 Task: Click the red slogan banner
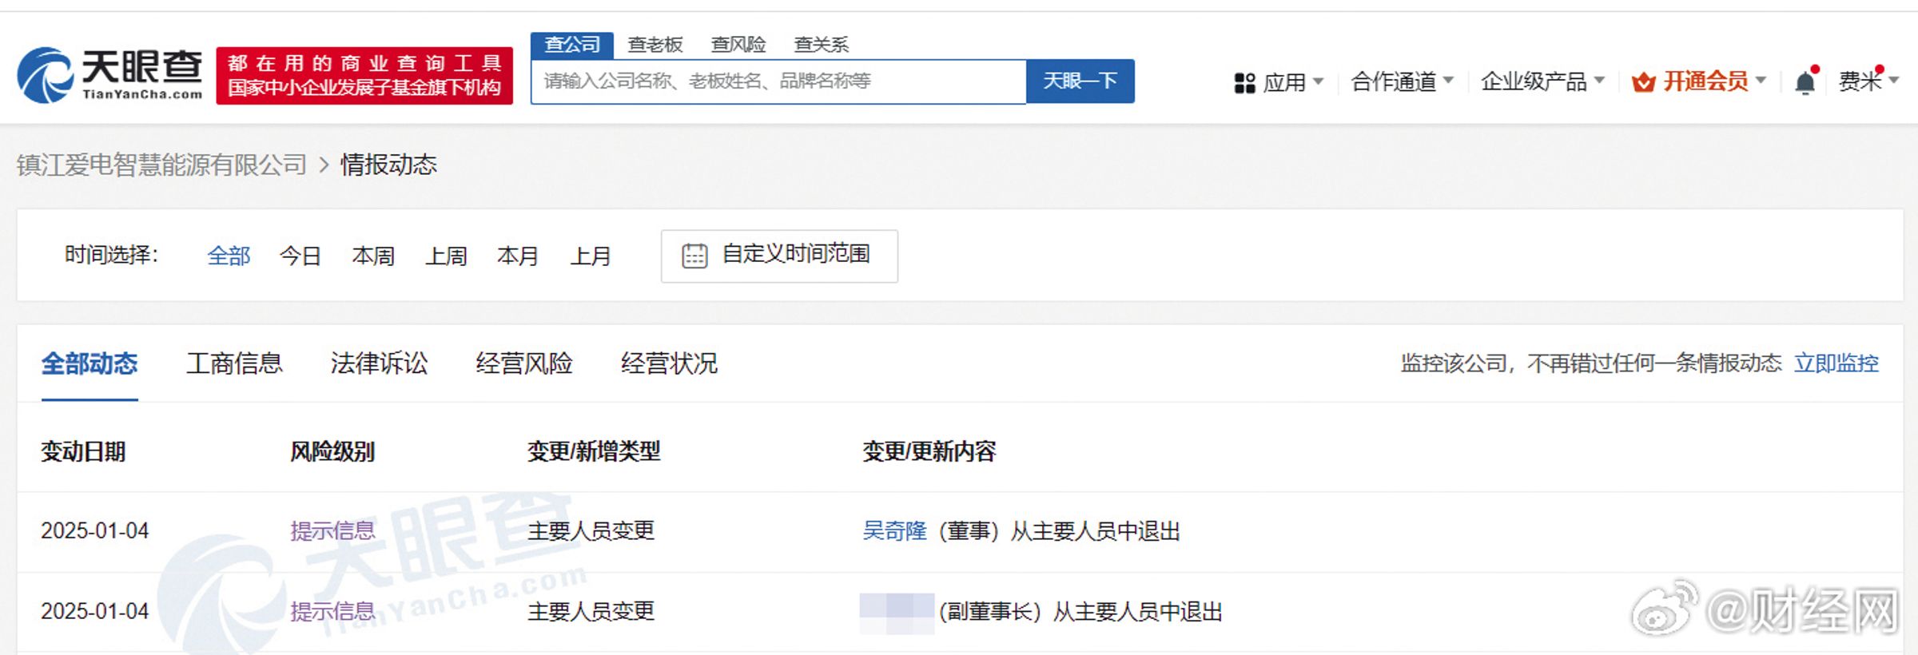(x=364, y=75)
